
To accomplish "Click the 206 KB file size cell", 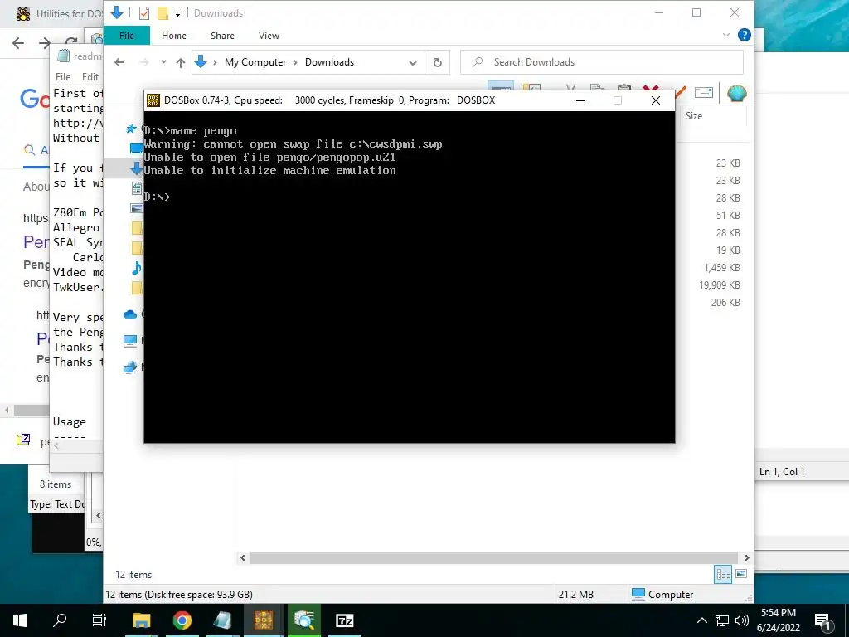I will click(725, 302).
